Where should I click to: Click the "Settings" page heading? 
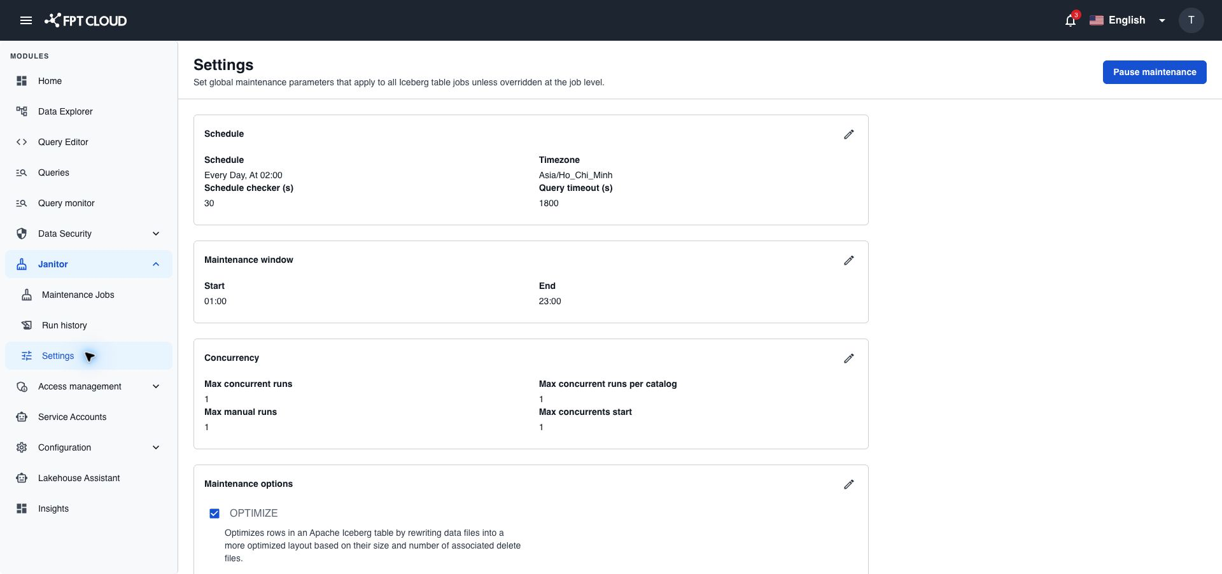pyautogui.click(x=223, y=65)
